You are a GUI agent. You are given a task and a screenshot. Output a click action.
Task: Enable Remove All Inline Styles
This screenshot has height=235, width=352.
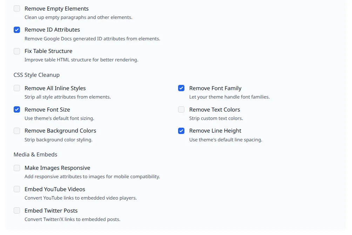tap(16, 88)
